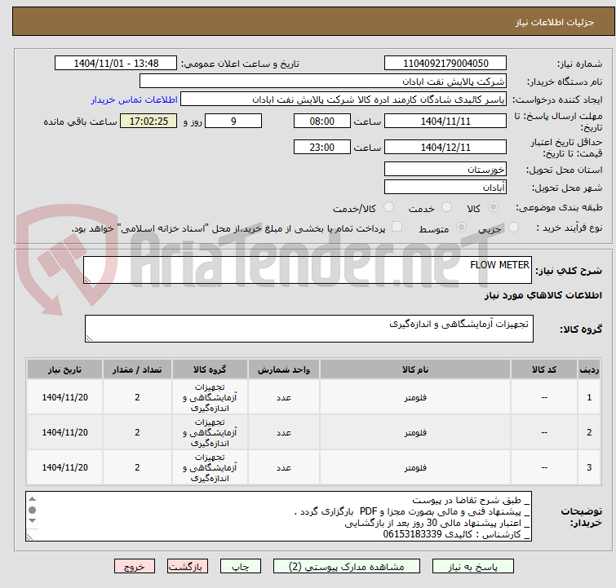Image resolution: width=616 pixels, height=588 pixels.
Task: Click the نام کالا column header
Action: click(x=415, y=369)
